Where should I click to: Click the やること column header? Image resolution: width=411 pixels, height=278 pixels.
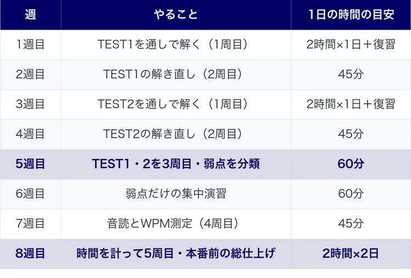click(176, 14)
